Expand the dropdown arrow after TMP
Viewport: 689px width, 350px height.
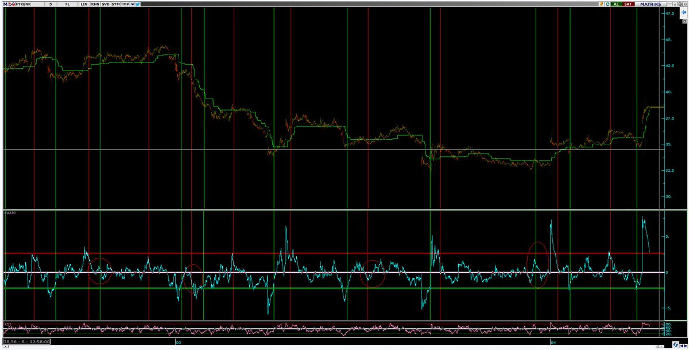click(x=133, y=4)
